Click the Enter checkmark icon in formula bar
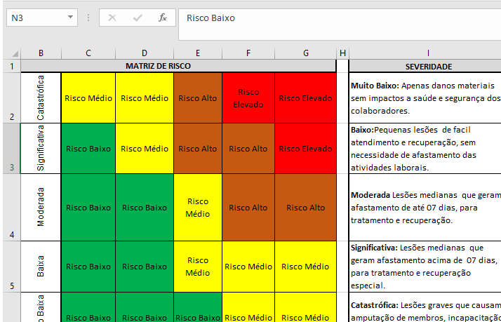This screenshot has height=322, width=501. point(138,18)
